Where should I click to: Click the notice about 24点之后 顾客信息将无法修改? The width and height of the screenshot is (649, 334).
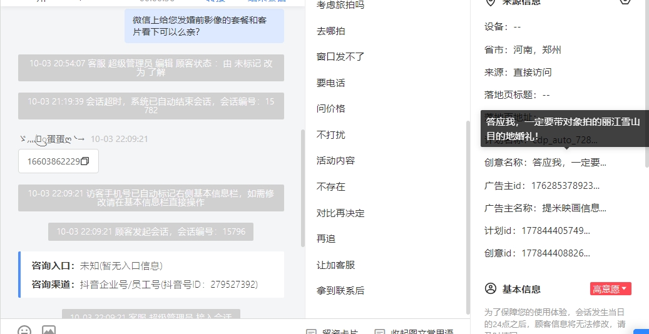pos(554,321)
